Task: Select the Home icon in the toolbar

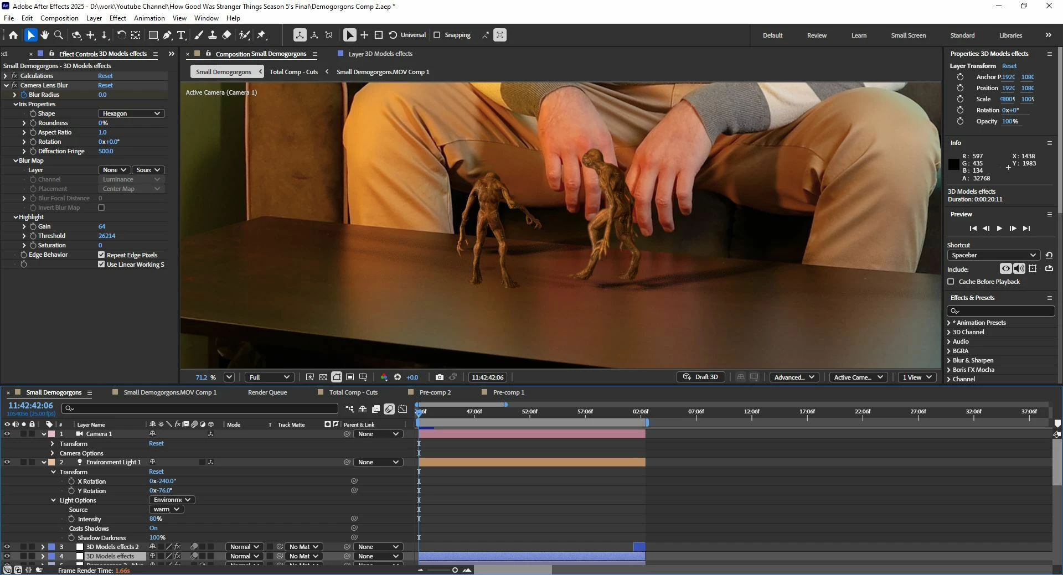Action: coord(13,35)
